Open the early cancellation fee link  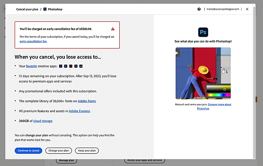tap(33, 41)
